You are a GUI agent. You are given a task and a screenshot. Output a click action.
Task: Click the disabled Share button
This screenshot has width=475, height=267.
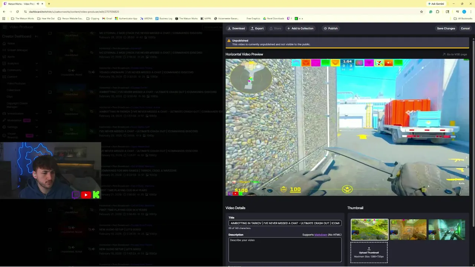pos(275,29)
